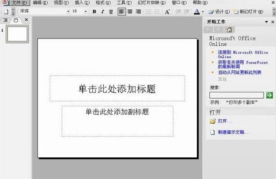Close the 开始工作 task pane

pyautogui.click(x=273, y=22)
